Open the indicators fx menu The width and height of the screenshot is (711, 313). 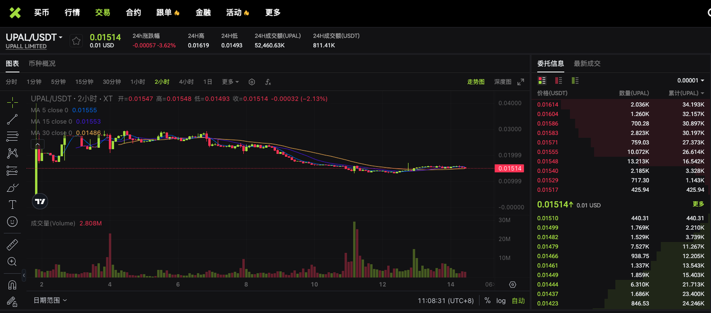point(268,82)
